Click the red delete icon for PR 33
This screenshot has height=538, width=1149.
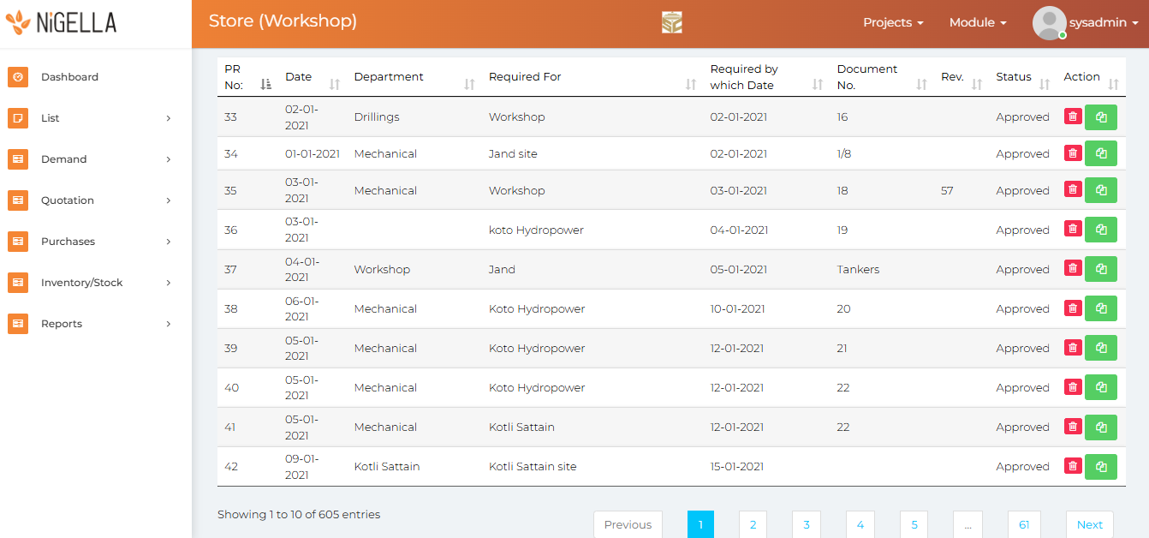(x=1073, y=117)
